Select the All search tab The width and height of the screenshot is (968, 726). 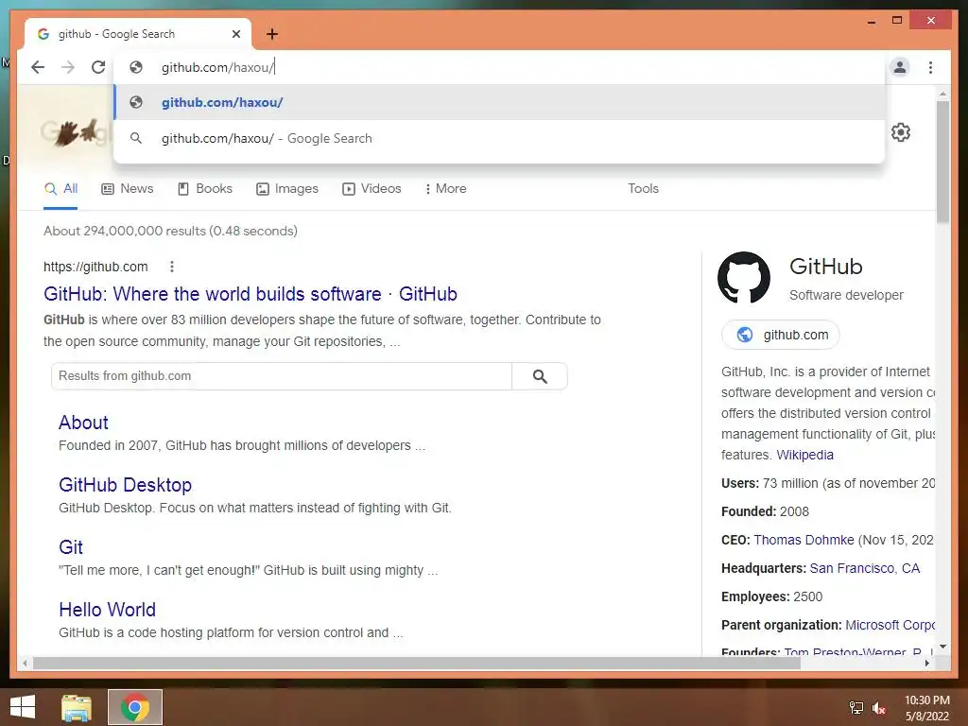click(60, 189)
